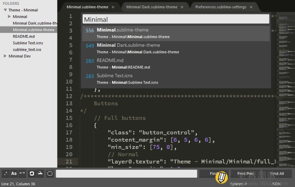
Task: Open Minimal Dark.sublime-theme in sidebar
Action: 35,23
